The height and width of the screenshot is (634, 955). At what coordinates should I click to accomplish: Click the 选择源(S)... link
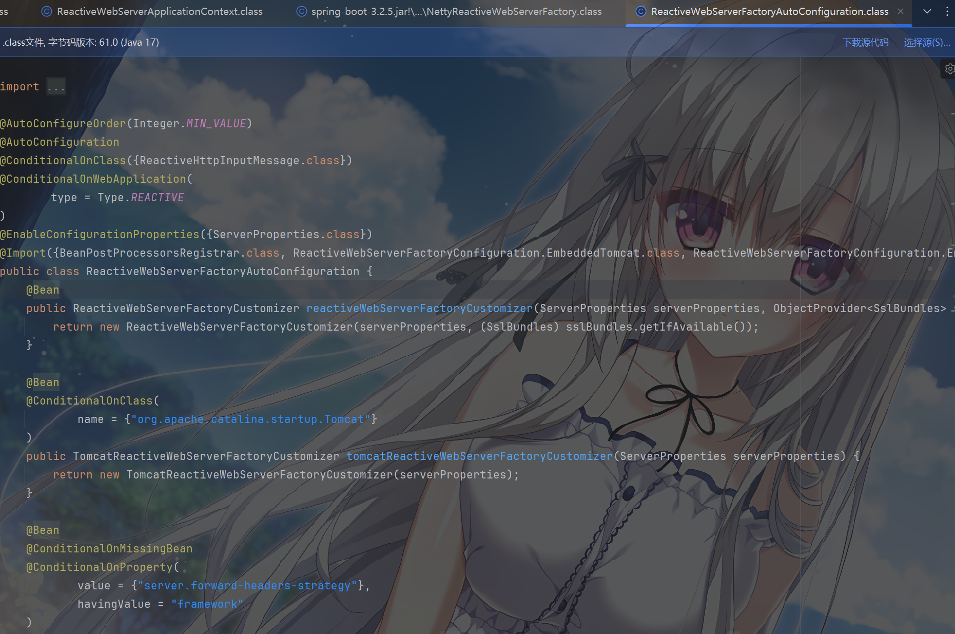tap(927, 42)
